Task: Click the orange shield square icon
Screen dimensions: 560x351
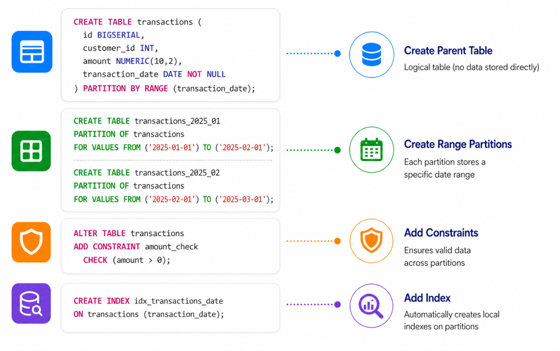Action: pyautogui.click(x=31, y=242)
